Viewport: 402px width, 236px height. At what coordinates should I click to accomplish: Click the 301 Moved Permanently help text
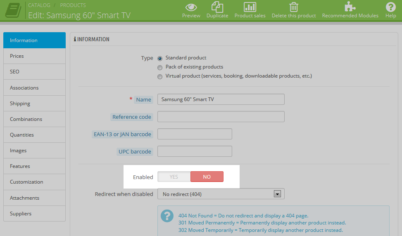(262, 223)
